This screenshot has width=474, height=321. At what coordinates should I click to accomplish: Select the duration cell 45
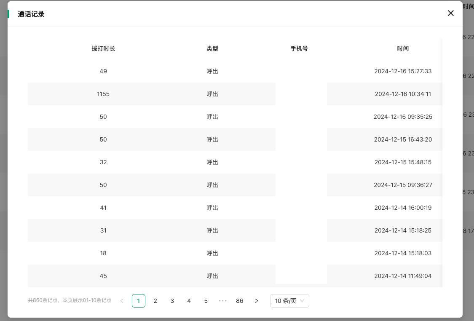tap(103, 276)
